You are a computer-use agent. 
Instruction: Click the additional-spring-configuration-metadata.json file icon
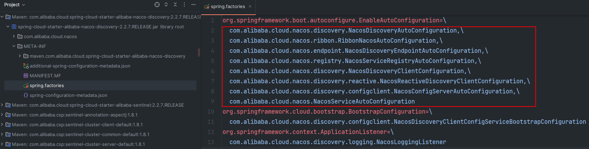pos(26,66)
